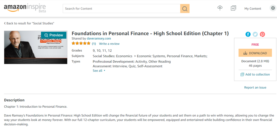Open the daveramsey.com sharer link

(99, 38)
